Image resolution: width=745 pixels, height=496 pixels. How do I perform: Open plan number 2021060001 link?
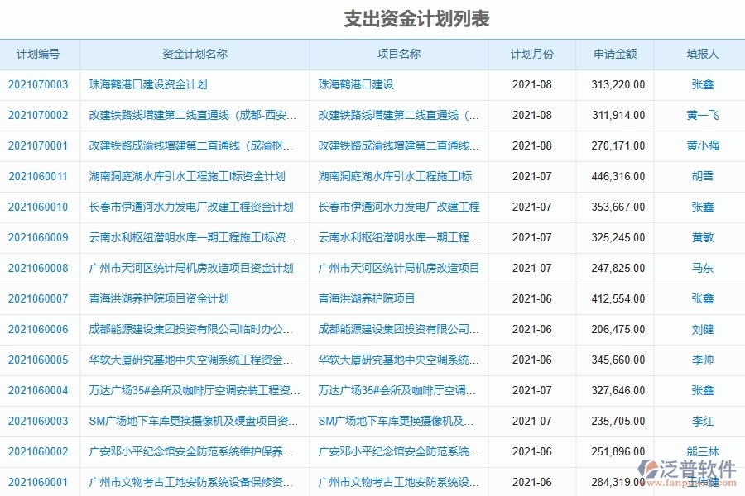click(40, 482)
